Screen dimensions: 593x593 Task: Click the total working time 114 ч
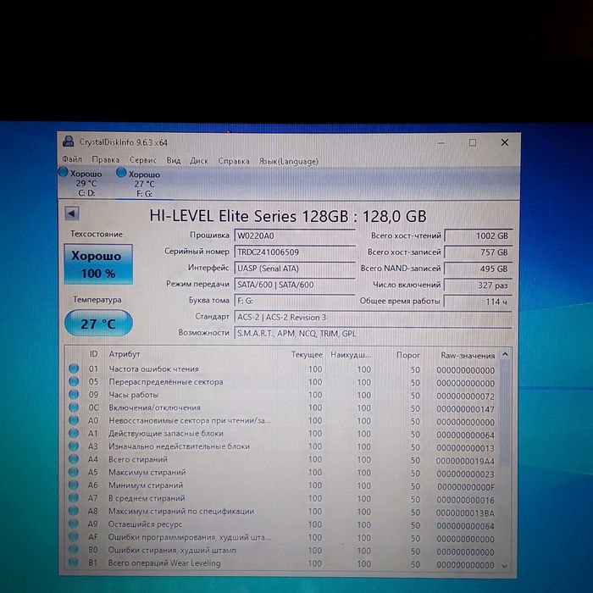coord(479,302)
